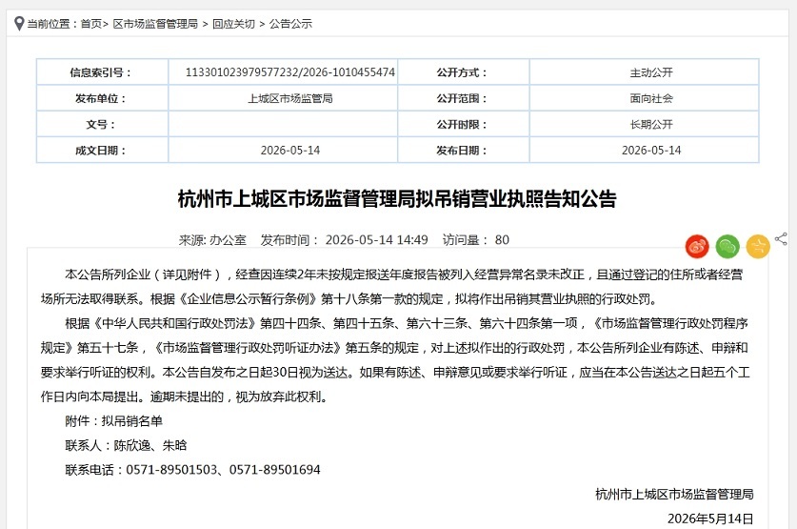Screen dimensions: 797x529
Task: Open the 区市场监督管理局 breadcrumb link
Action: coord(155,24)
